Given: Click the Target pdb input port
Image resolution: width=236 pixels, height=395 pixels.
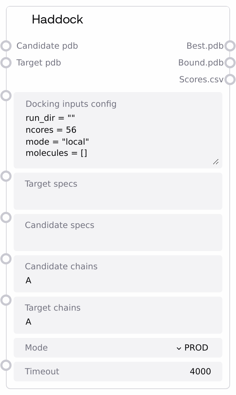Looking at the screenshot, I should (x=6, y=63).
